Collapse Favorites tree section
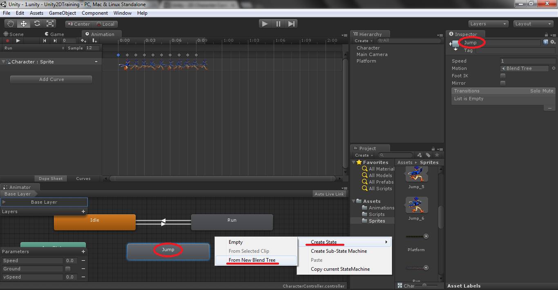The width and height of the screenshot is (558, 290). point(354,162)
